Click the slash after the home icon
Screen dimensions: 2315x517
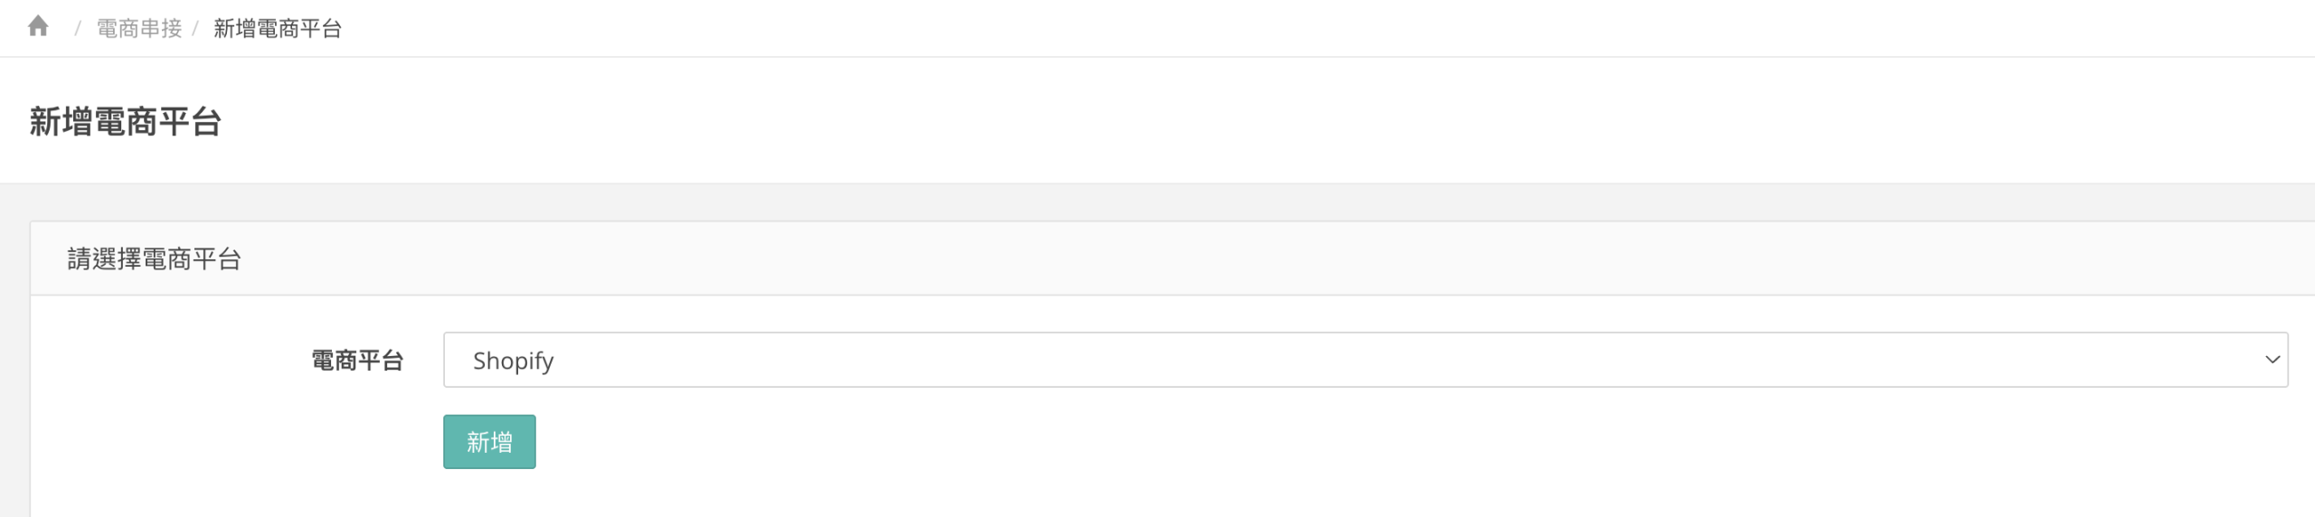coord(78,29)
